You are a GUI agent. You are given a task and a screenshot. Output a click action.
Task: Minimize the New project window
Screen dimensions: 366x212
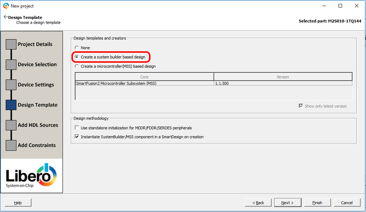pyautogui.click(x=324, y=6)
